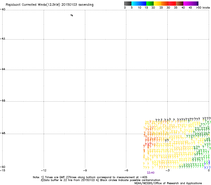
Task: Click the '0' longitude axis label at bottom right
Action: click(209, 170)
